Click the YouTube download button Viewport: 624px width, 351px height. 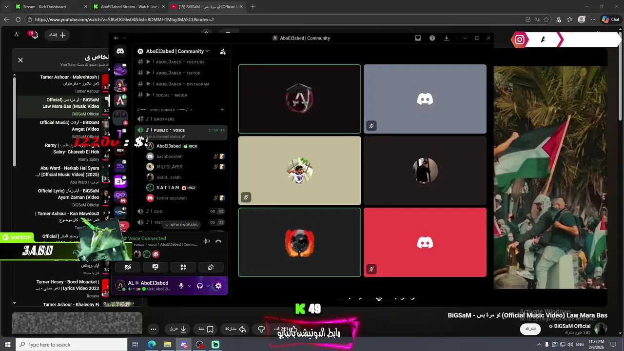click(179, 329)
